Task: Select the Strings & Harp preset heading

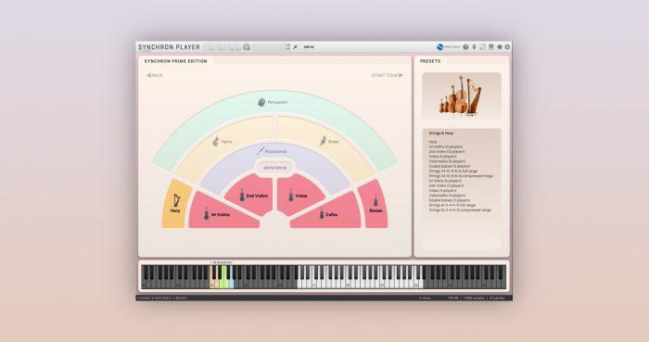Action: [x=440, y=133]
